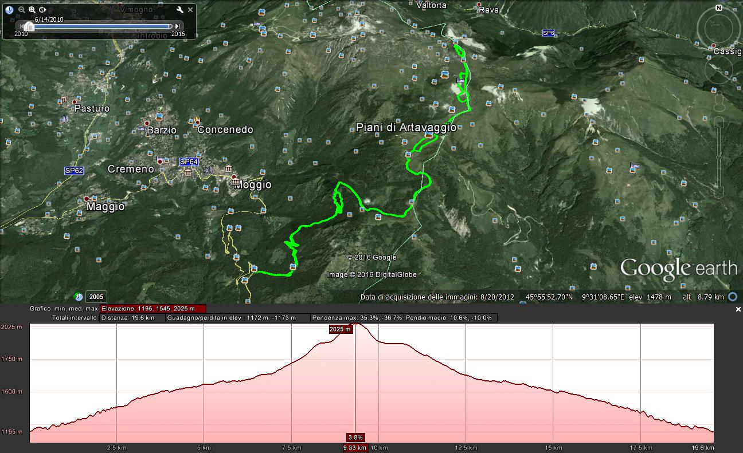
Task: Click the Move joystick ring
Action: pyautogui.click(x=719, y=71)
